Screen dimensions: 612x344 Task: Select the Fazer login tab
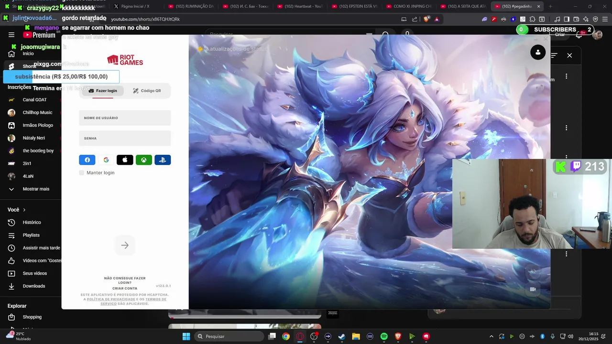[102, 91]
